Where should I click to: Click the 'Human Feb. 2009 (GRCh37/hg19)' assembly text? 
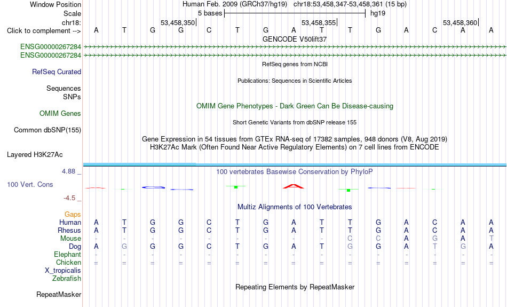tap(235, 4)
